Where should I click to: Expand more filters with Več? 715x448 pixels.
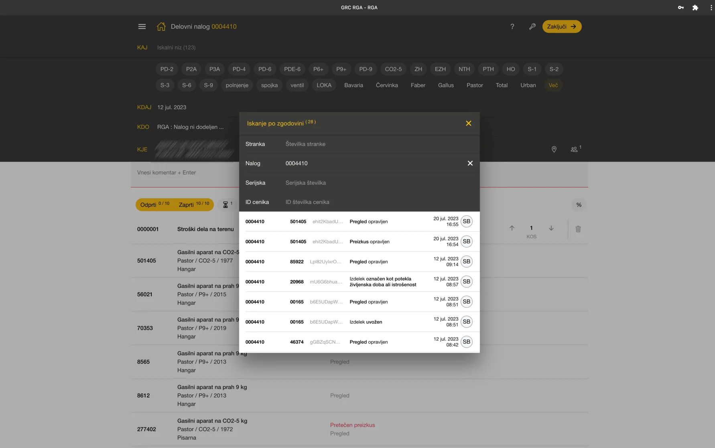pos(553,85)
